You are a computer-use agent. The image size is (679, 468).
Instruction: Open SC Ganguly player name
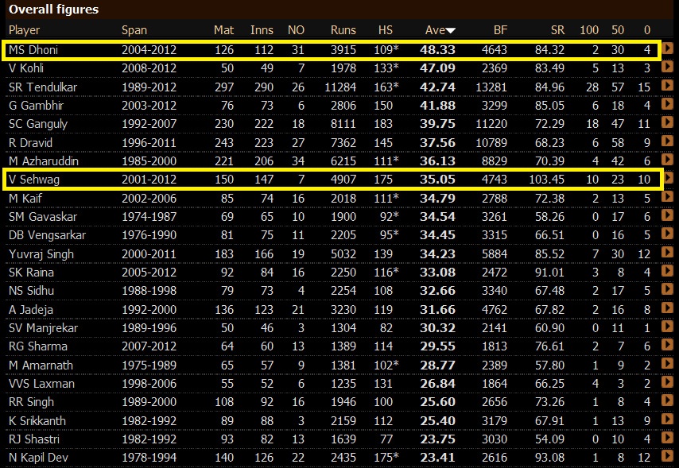pos(38,124)
